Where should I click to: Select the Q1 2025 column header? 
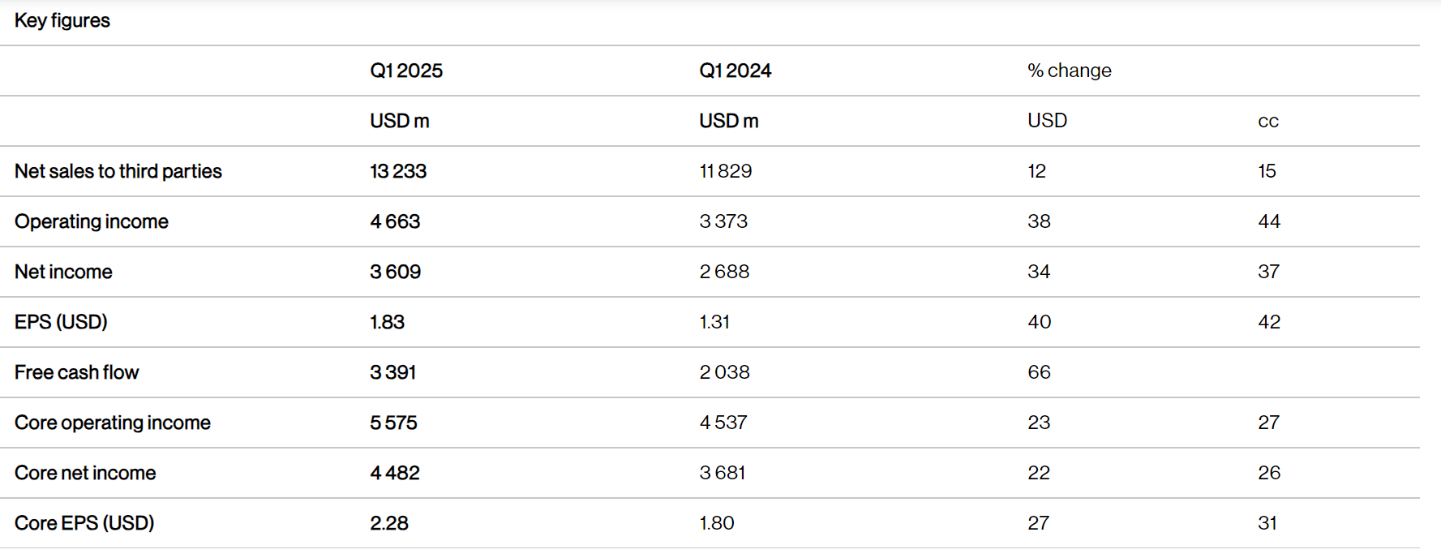tap(406, 71)
